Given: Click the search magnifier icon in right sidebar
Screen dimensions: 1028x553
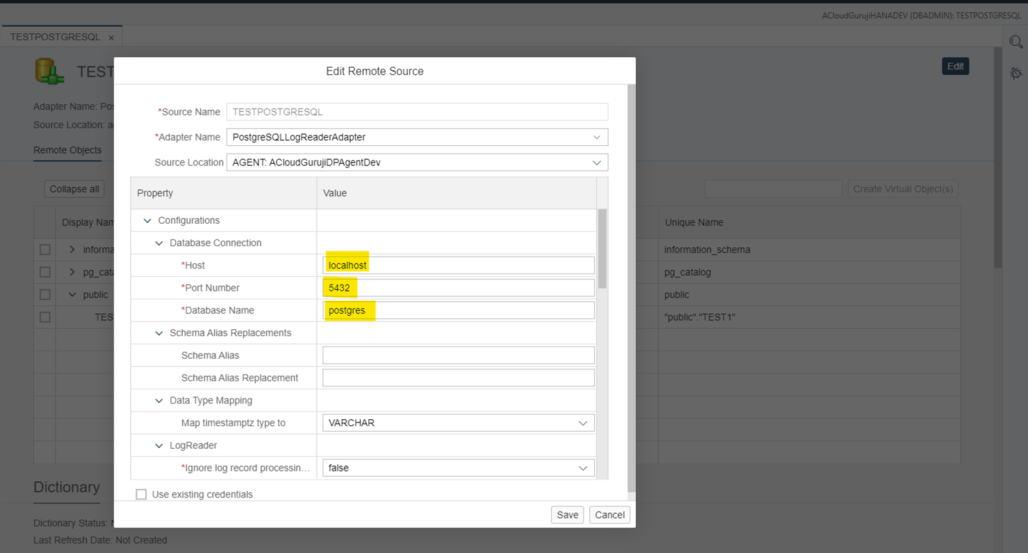Looking at the screenshot, I should point(1015,42).
